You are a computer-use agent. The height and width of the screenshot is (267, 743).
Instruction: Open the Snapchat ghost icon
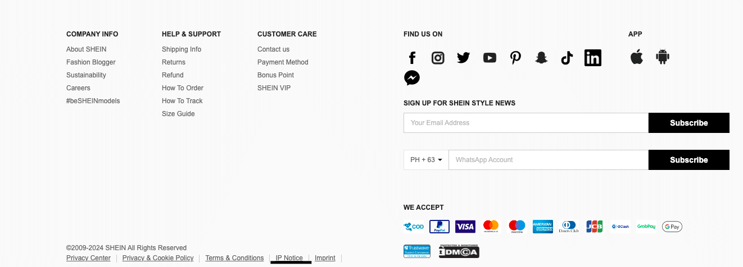click(x=541, y=58)
